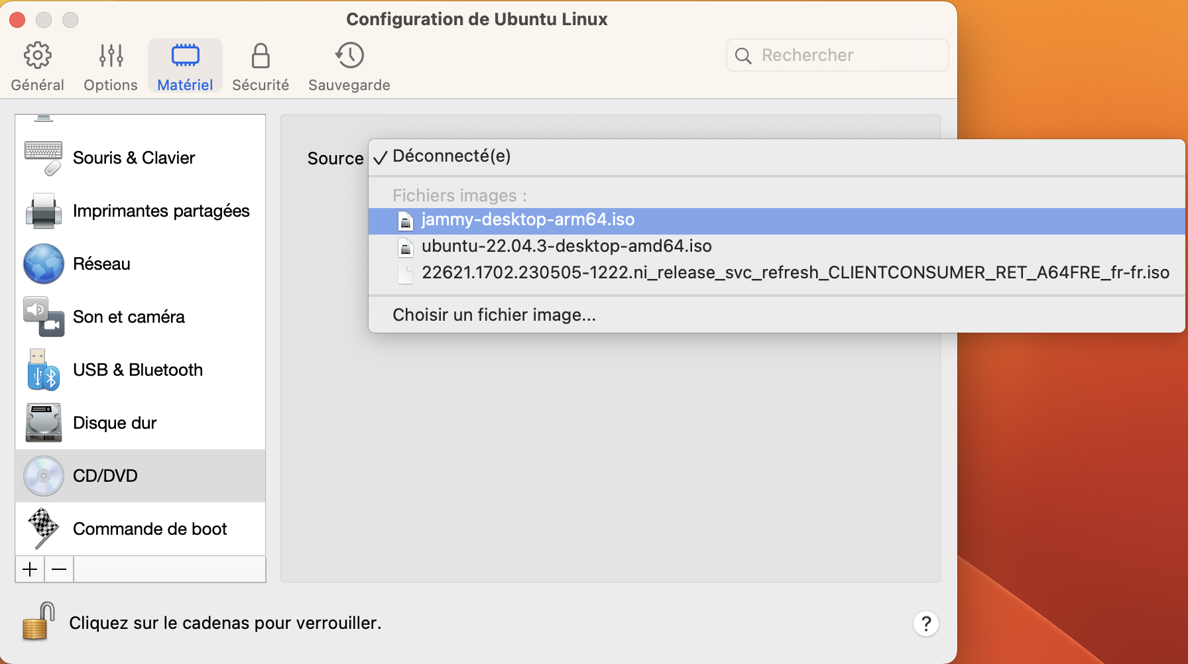
Task: Click the keyboard and mouse icon
Action: [43, 158]
